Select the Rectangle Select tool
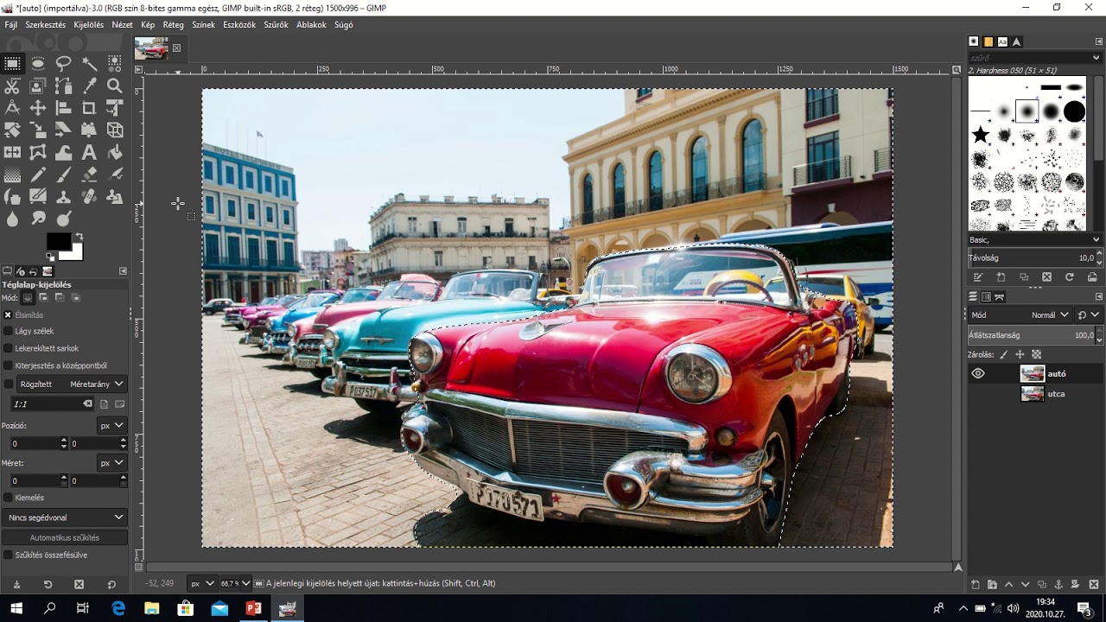 (x=12, y=63)
